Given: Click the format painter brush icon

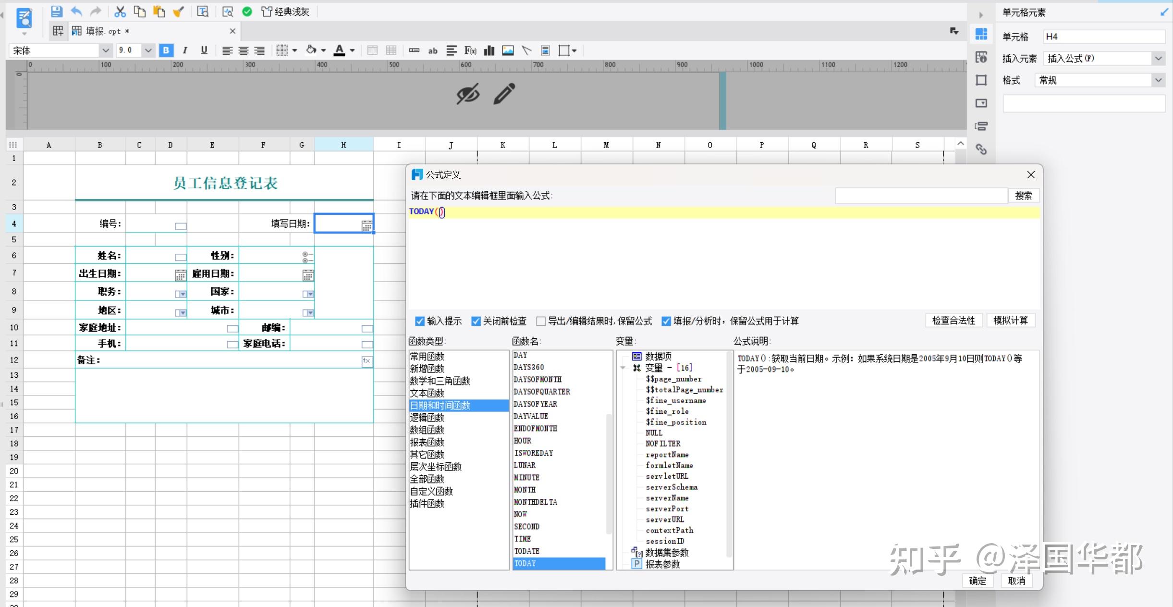Looking at the screenshot, I should (179, 12).
